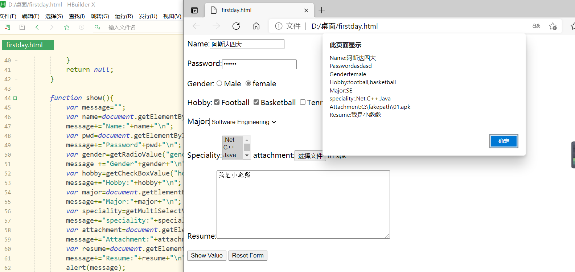Open the Major Software Engineering dropdown
Viewport: 575px width, 272px height.
pos(244,122)
